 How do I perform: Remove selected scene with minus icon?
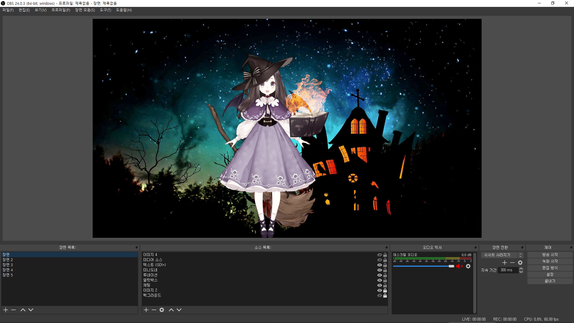coord(13,310)
